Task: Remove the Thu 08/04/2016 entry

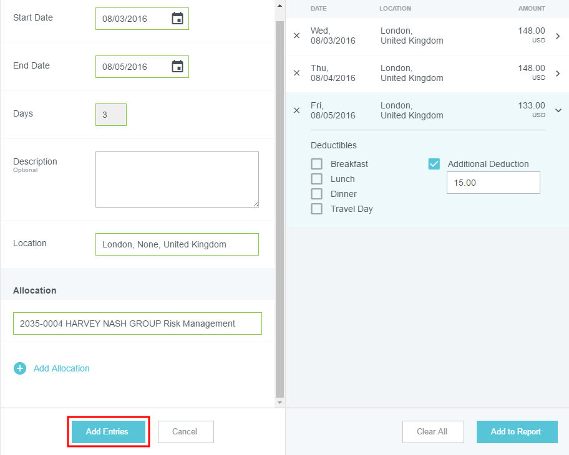Action: 296,73
